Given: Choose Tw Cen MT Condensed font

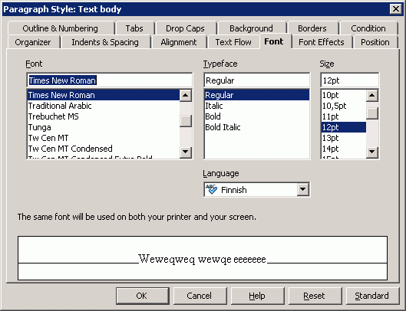Looking at the screenshot, I should coord(104,149).
